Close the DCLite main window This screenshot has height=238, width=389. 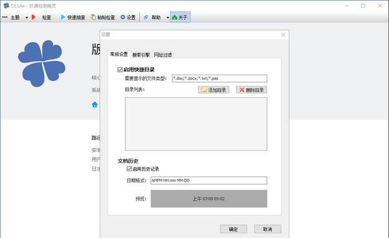[x=380, y=6]
